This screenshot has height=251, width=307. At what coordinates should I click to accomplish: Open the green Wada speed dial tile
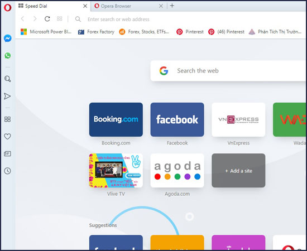point(289,119)
